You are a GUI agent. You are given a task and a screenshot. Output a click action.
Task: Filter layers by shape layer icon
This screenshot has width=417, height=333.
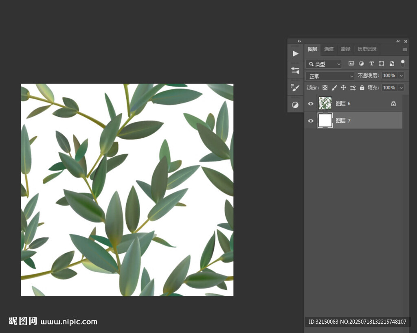[382, 64]
